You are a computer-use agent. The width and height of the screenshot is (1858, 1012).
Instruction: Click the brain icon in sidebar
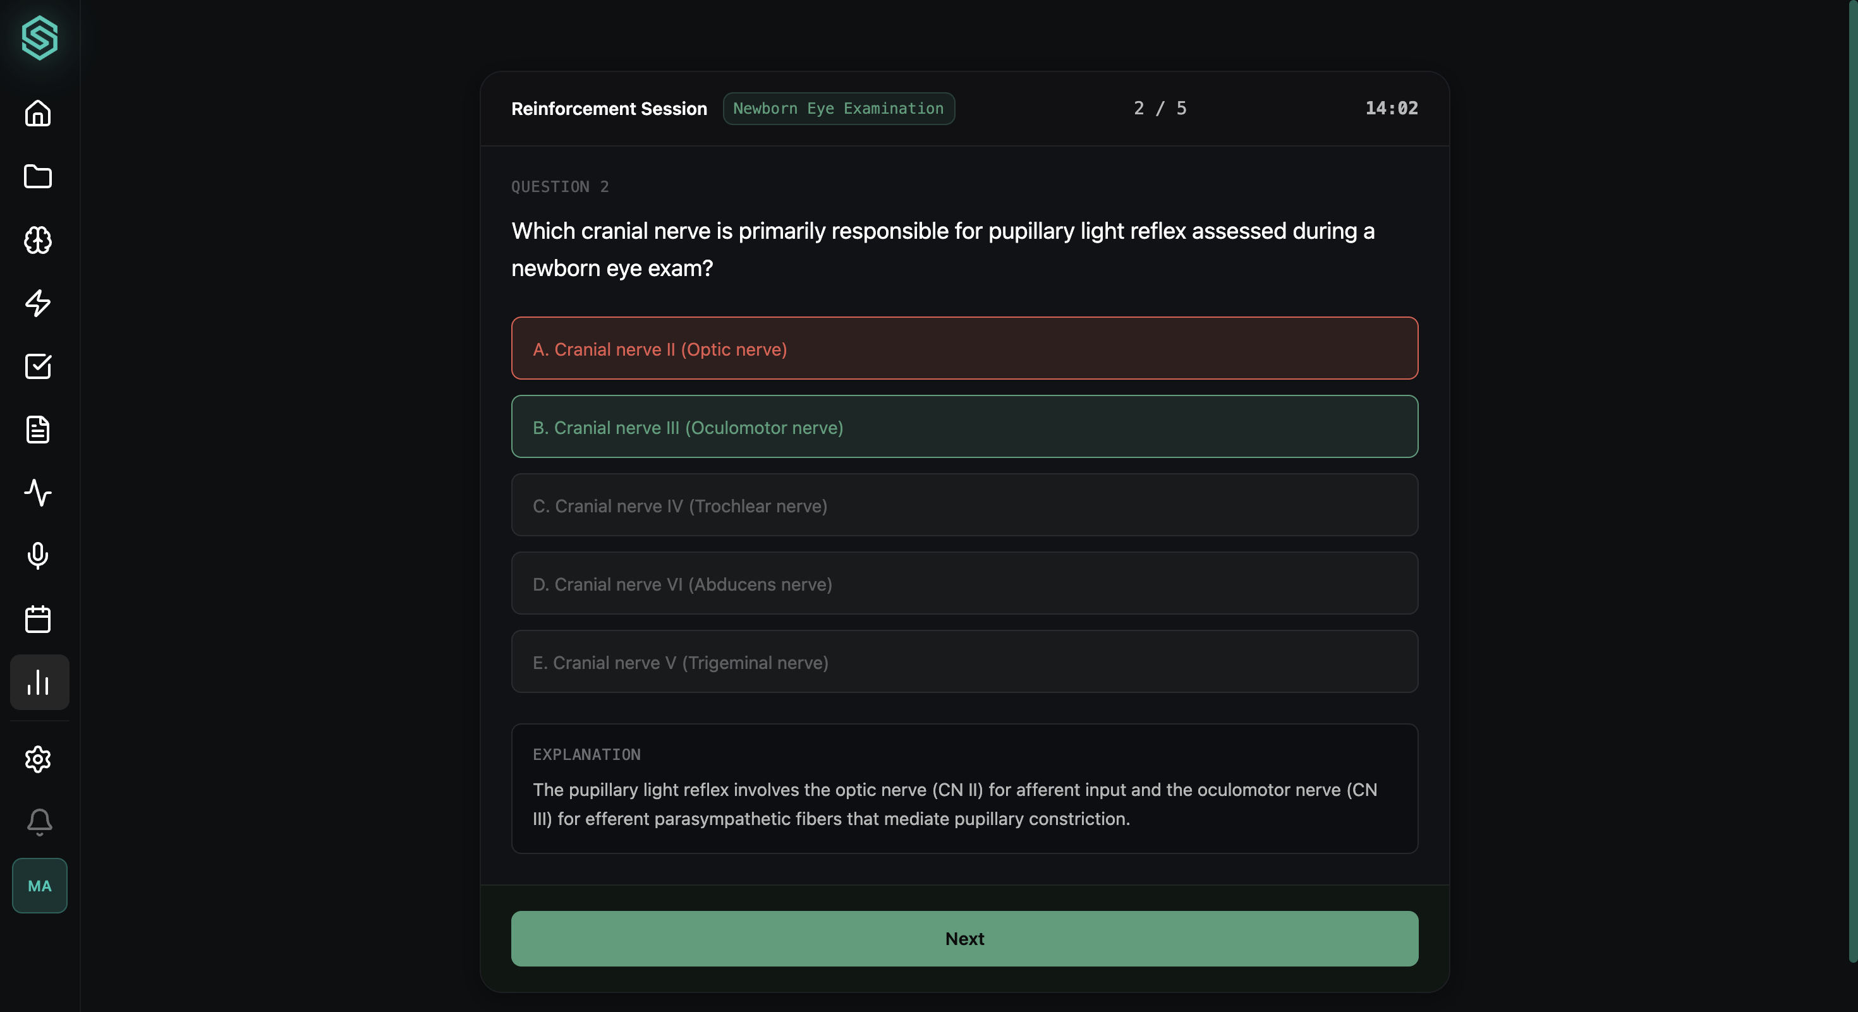pos(37,240)
